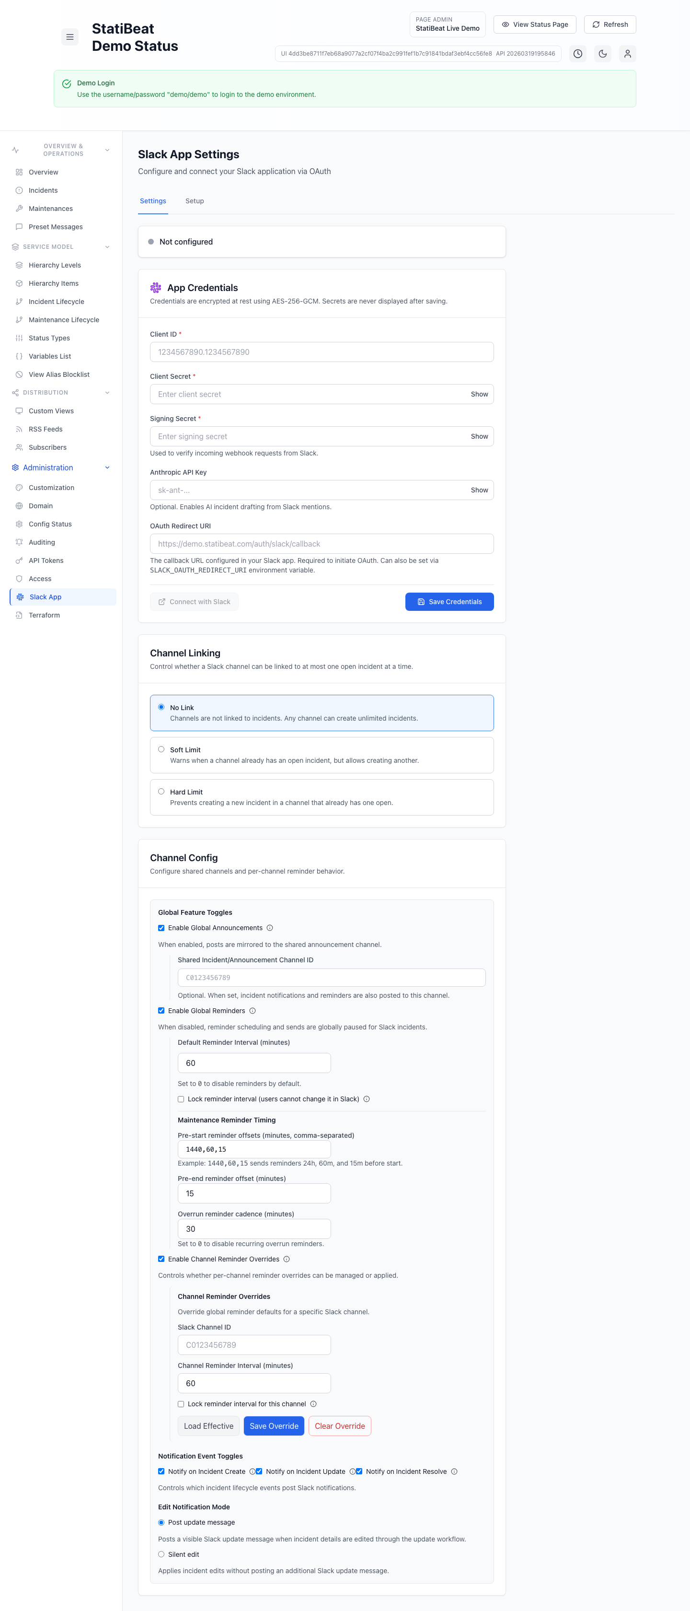
Task: Click the Save Override button
Action: click(274, 1426)
